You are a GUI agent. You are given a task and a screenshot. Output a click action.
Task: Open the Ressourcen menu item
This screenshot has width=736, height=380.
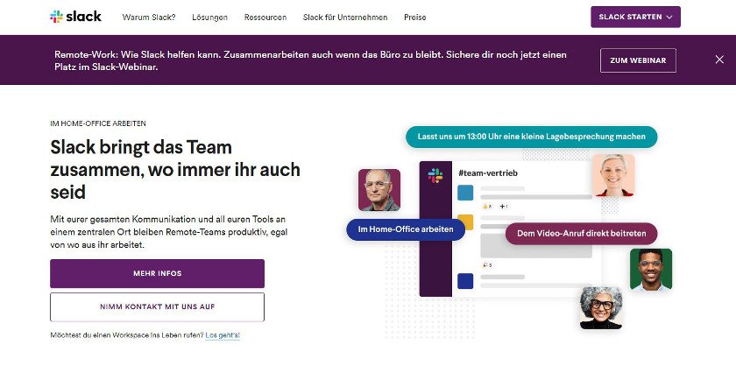pyautogui.click(x=265, y=18)
